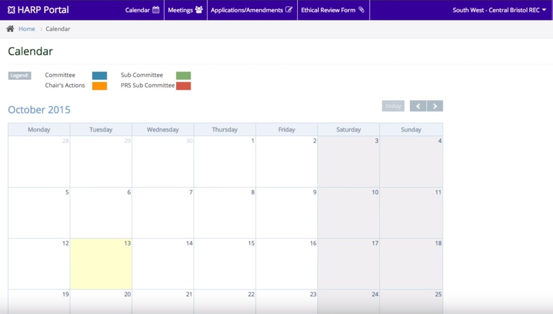Select highlighted October 13 cell
Image resolution: width=553 pixels, height=314 pixels.
click(101, 264)
